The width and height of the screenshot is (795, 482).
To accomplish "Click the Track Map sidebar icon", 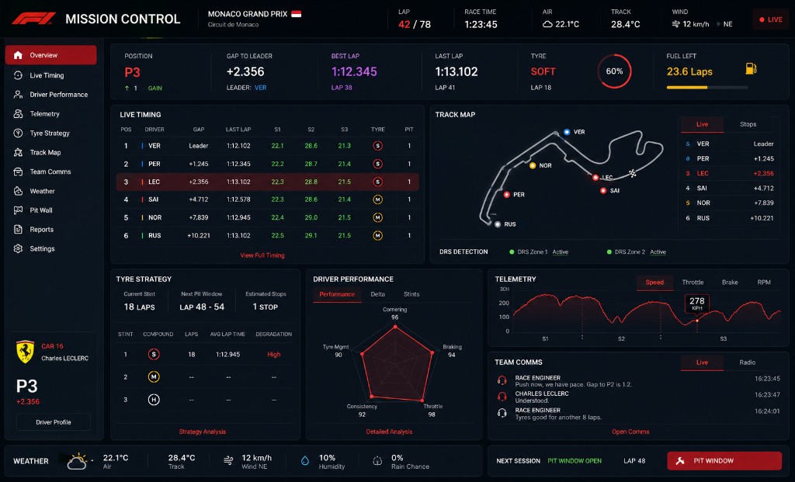I will point(19,152).
